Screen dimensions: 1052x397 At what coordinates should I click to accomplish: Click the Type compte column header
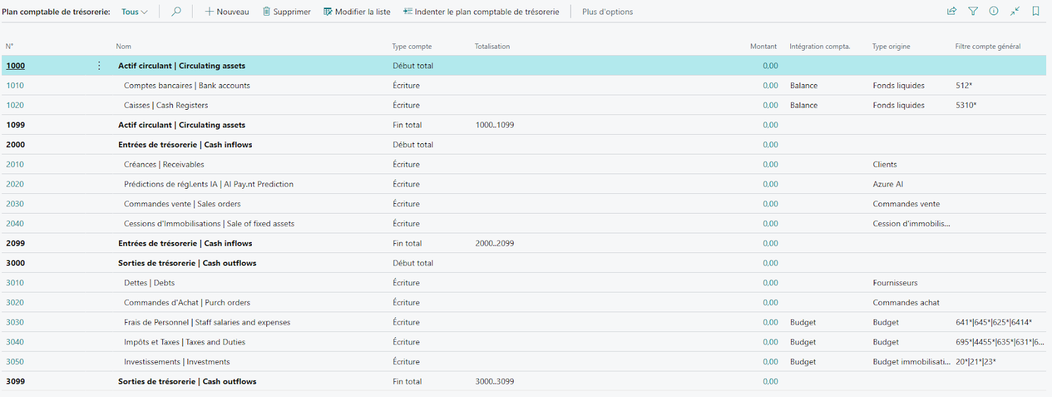[412, 47]
